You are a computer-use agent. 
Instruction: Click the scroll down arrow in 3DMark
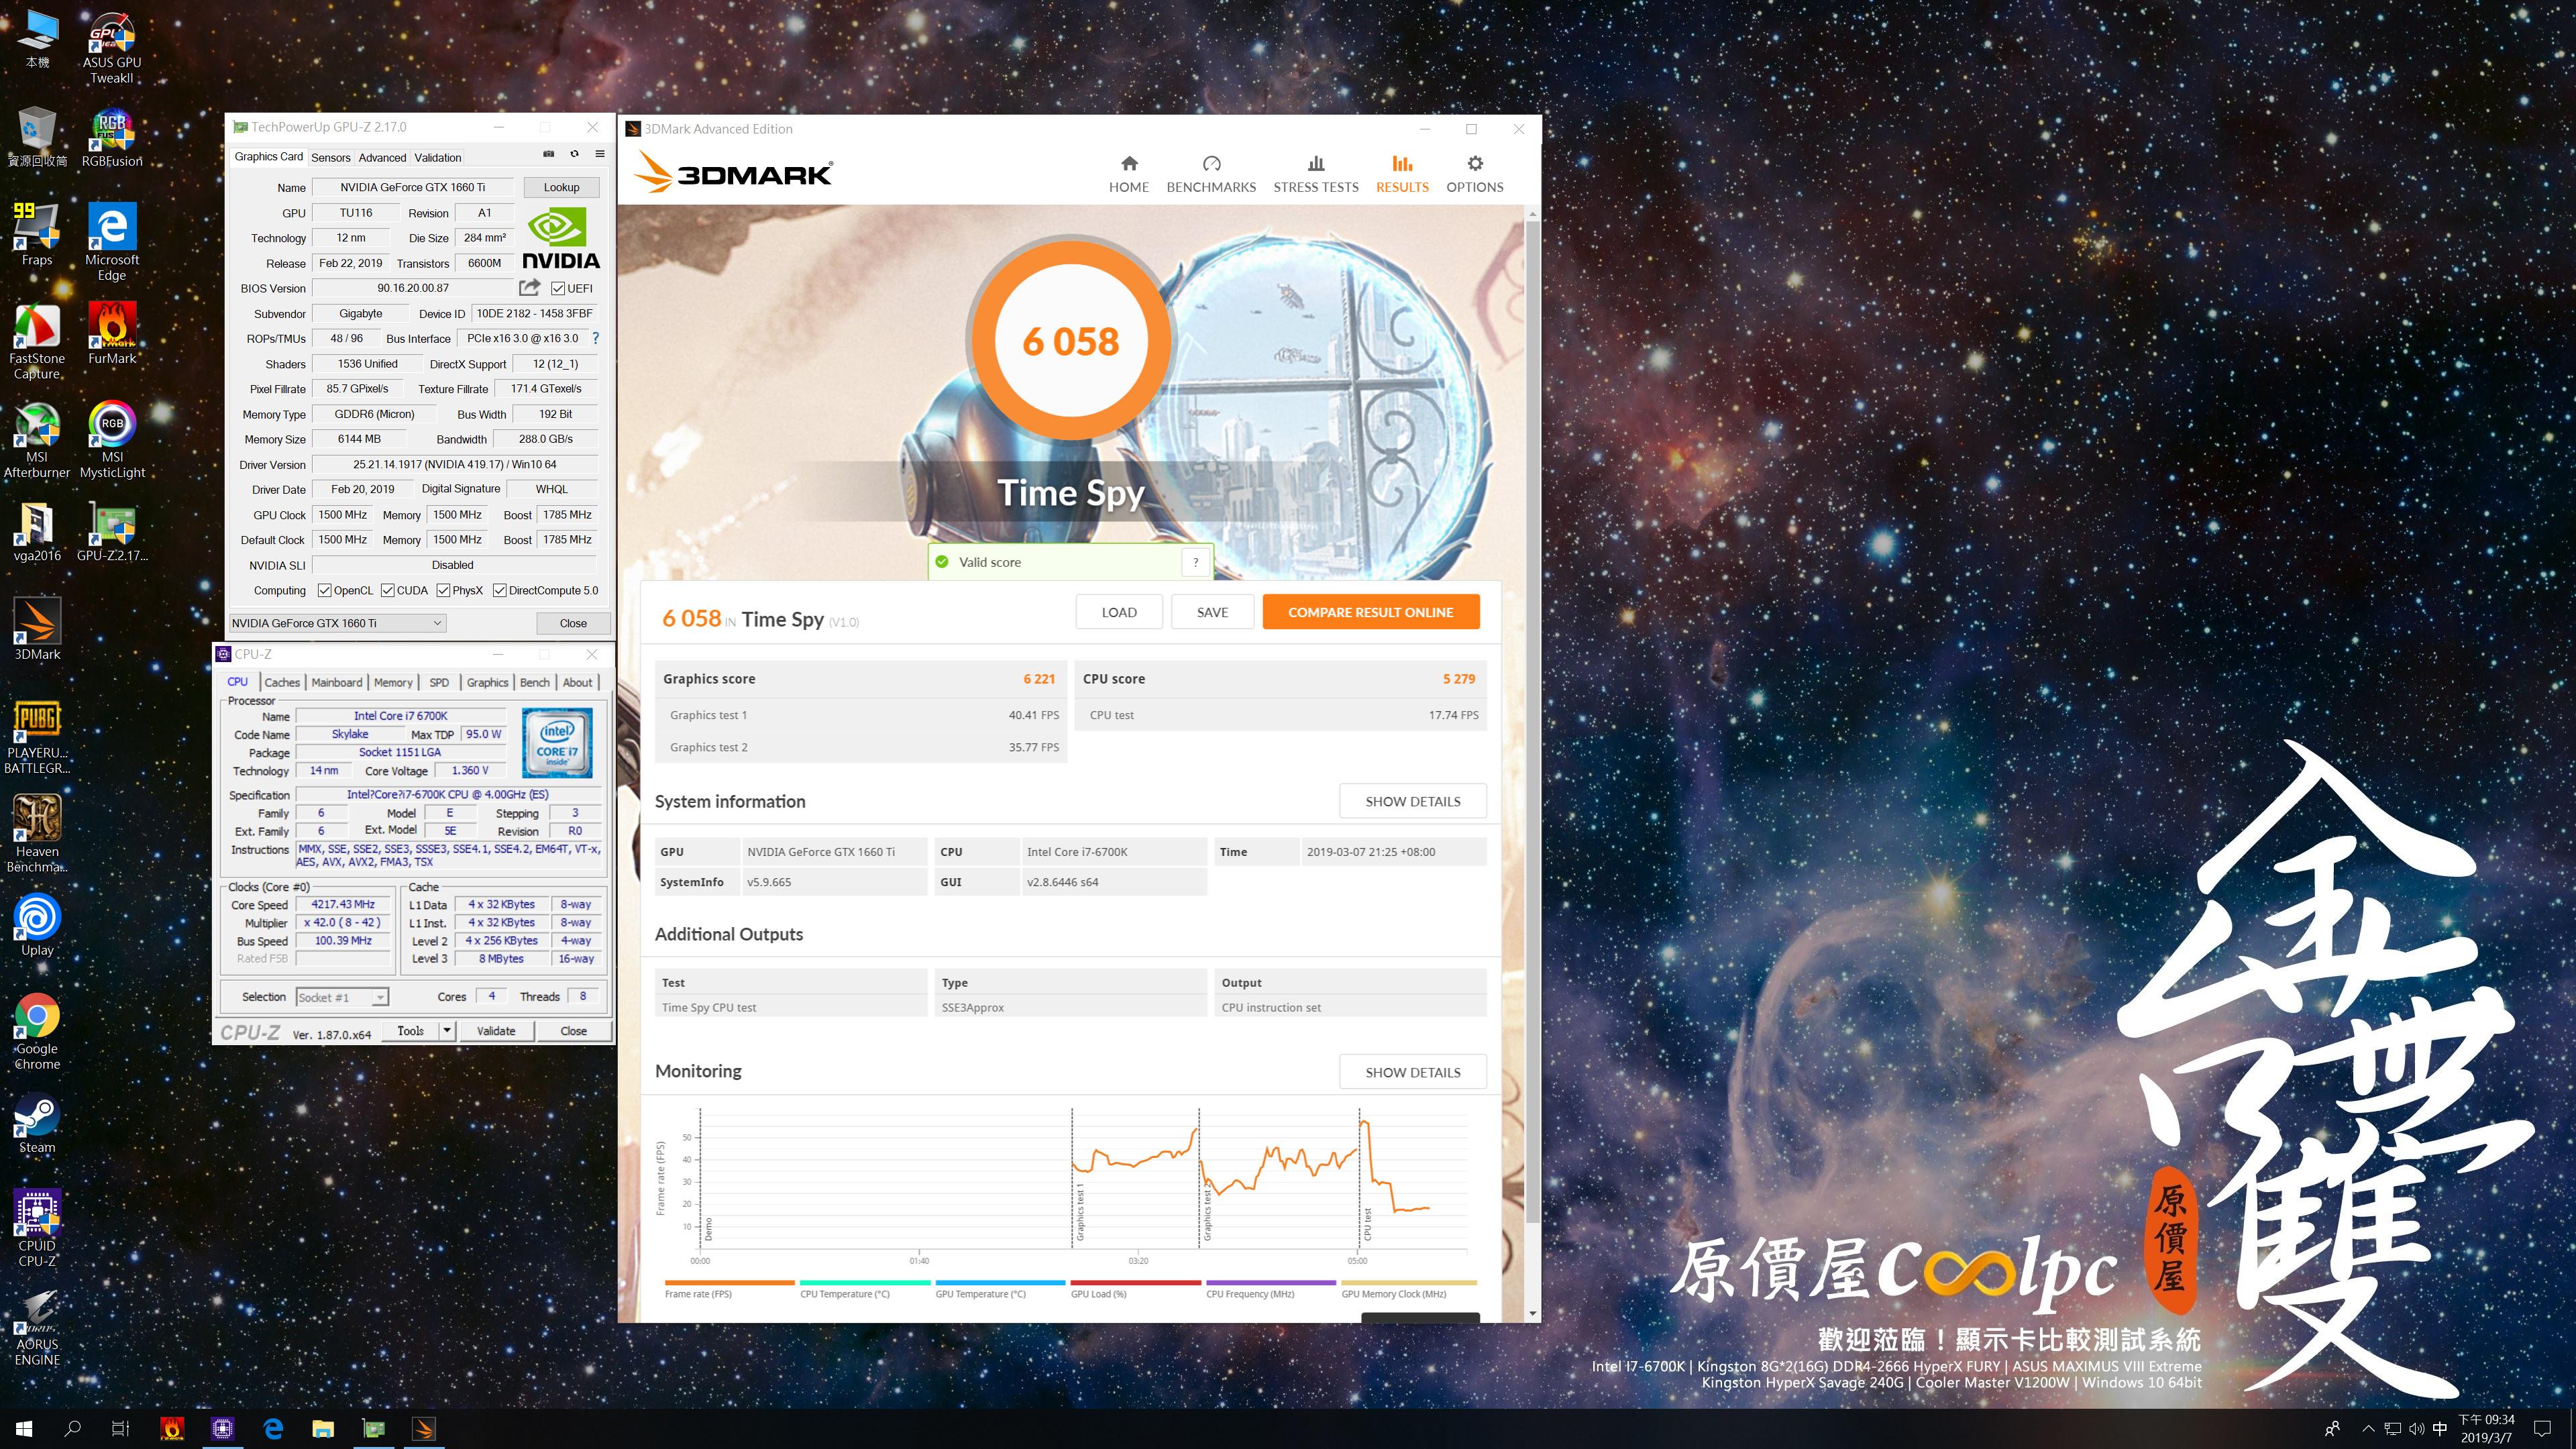(1532, 1313)
